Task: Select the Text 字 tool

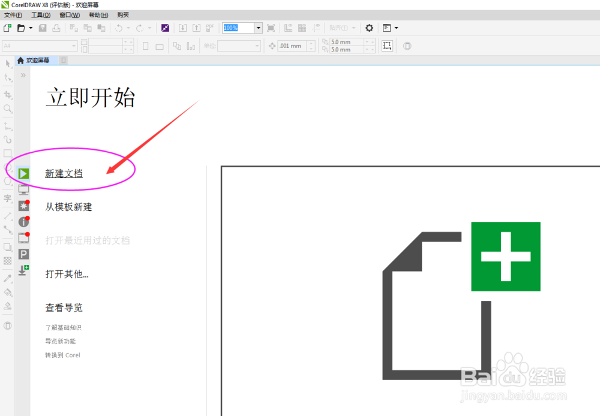Action: coord(8,198)
